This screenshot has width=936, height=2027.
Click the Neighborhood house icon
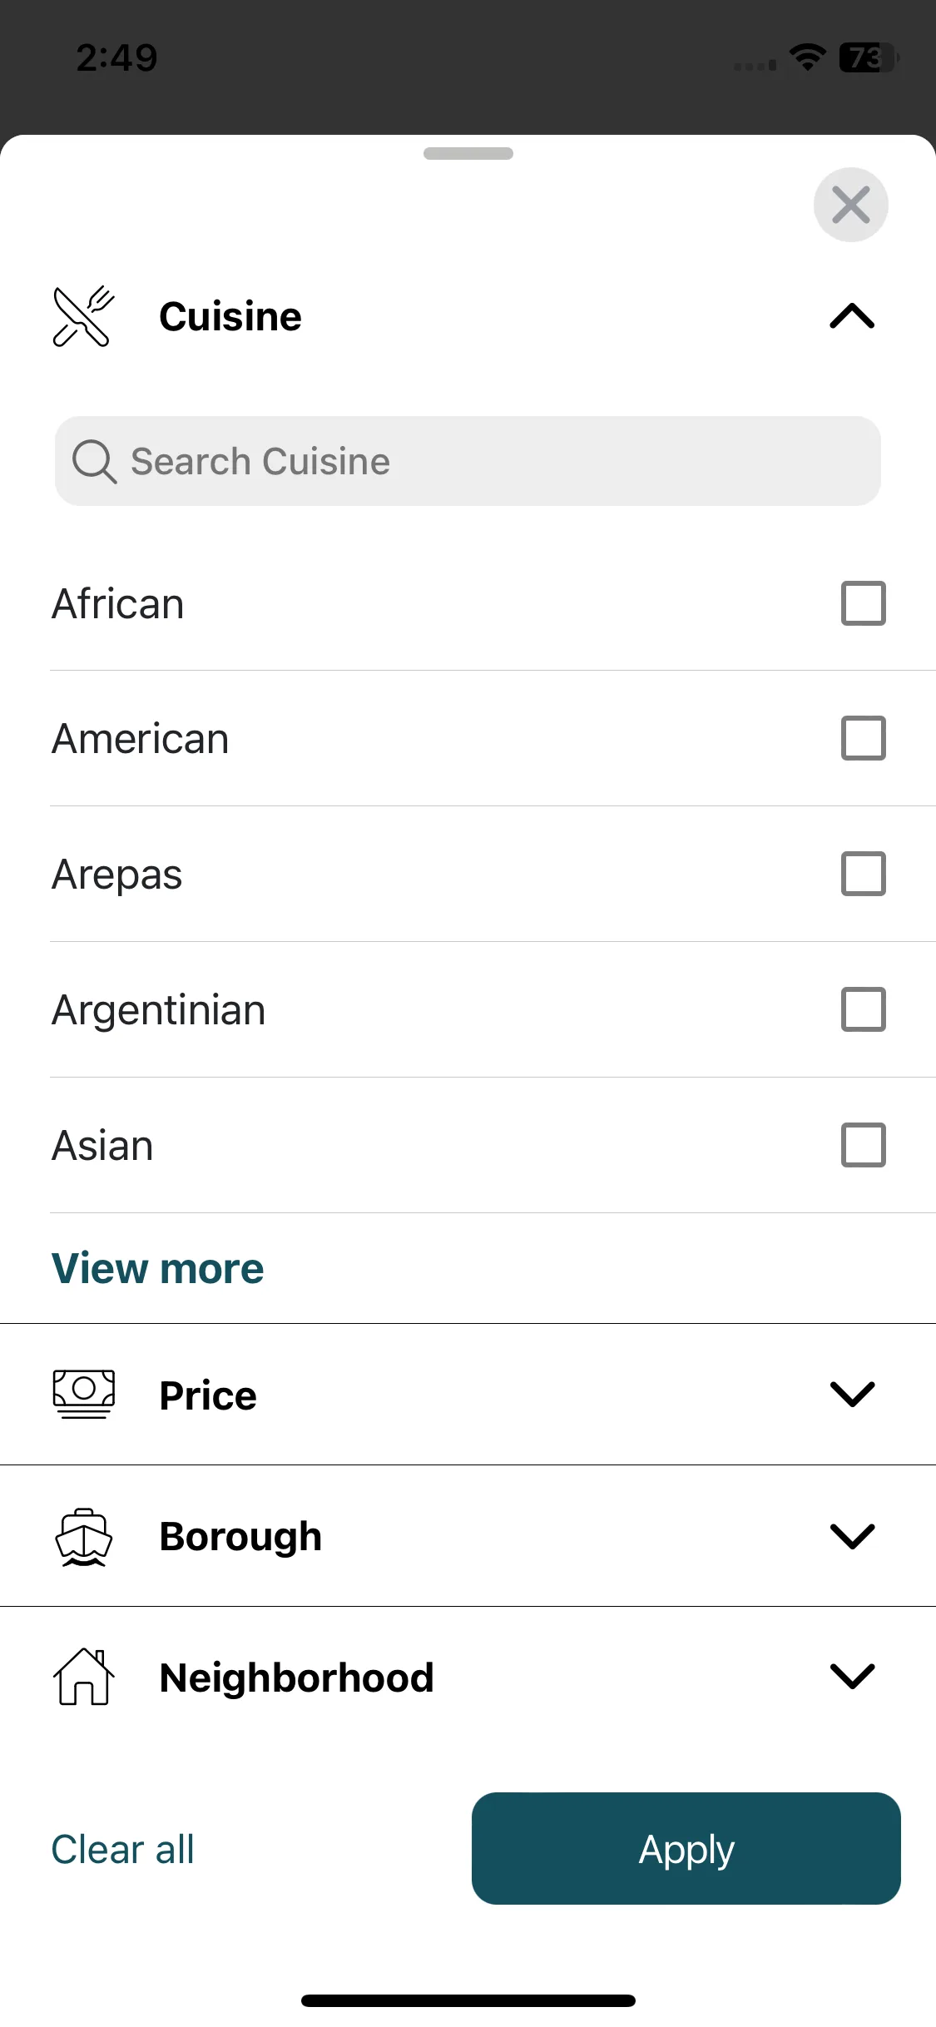tap(83, 1677)
